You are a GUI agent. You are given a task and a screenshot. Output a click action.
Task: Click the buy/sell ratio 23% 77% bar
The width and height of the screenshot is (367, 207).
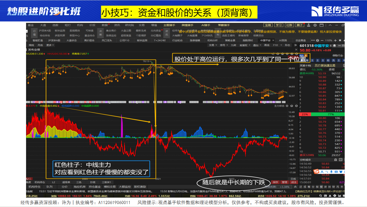[322, 114]
